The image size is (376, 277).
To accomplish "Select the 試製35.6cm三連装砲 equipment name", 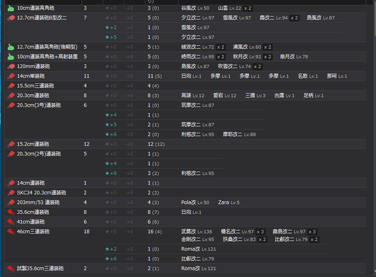I will (40, 268).
